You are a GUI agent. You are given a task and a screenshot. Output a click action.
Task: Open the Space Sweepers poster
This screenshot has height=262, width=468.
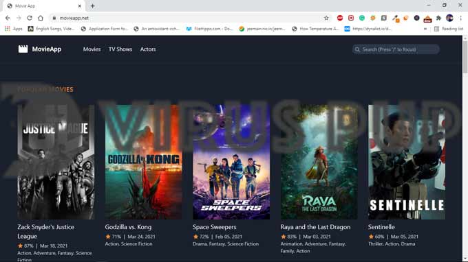click(231, 162)
